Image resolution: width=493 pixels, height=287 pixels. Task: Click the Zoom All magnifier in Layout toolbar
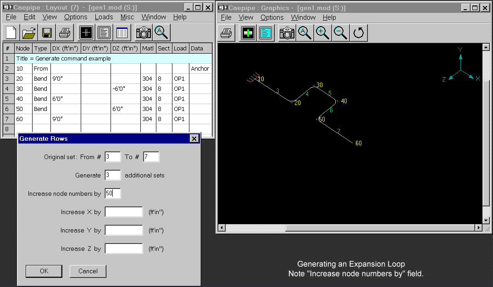pos(161,33)
